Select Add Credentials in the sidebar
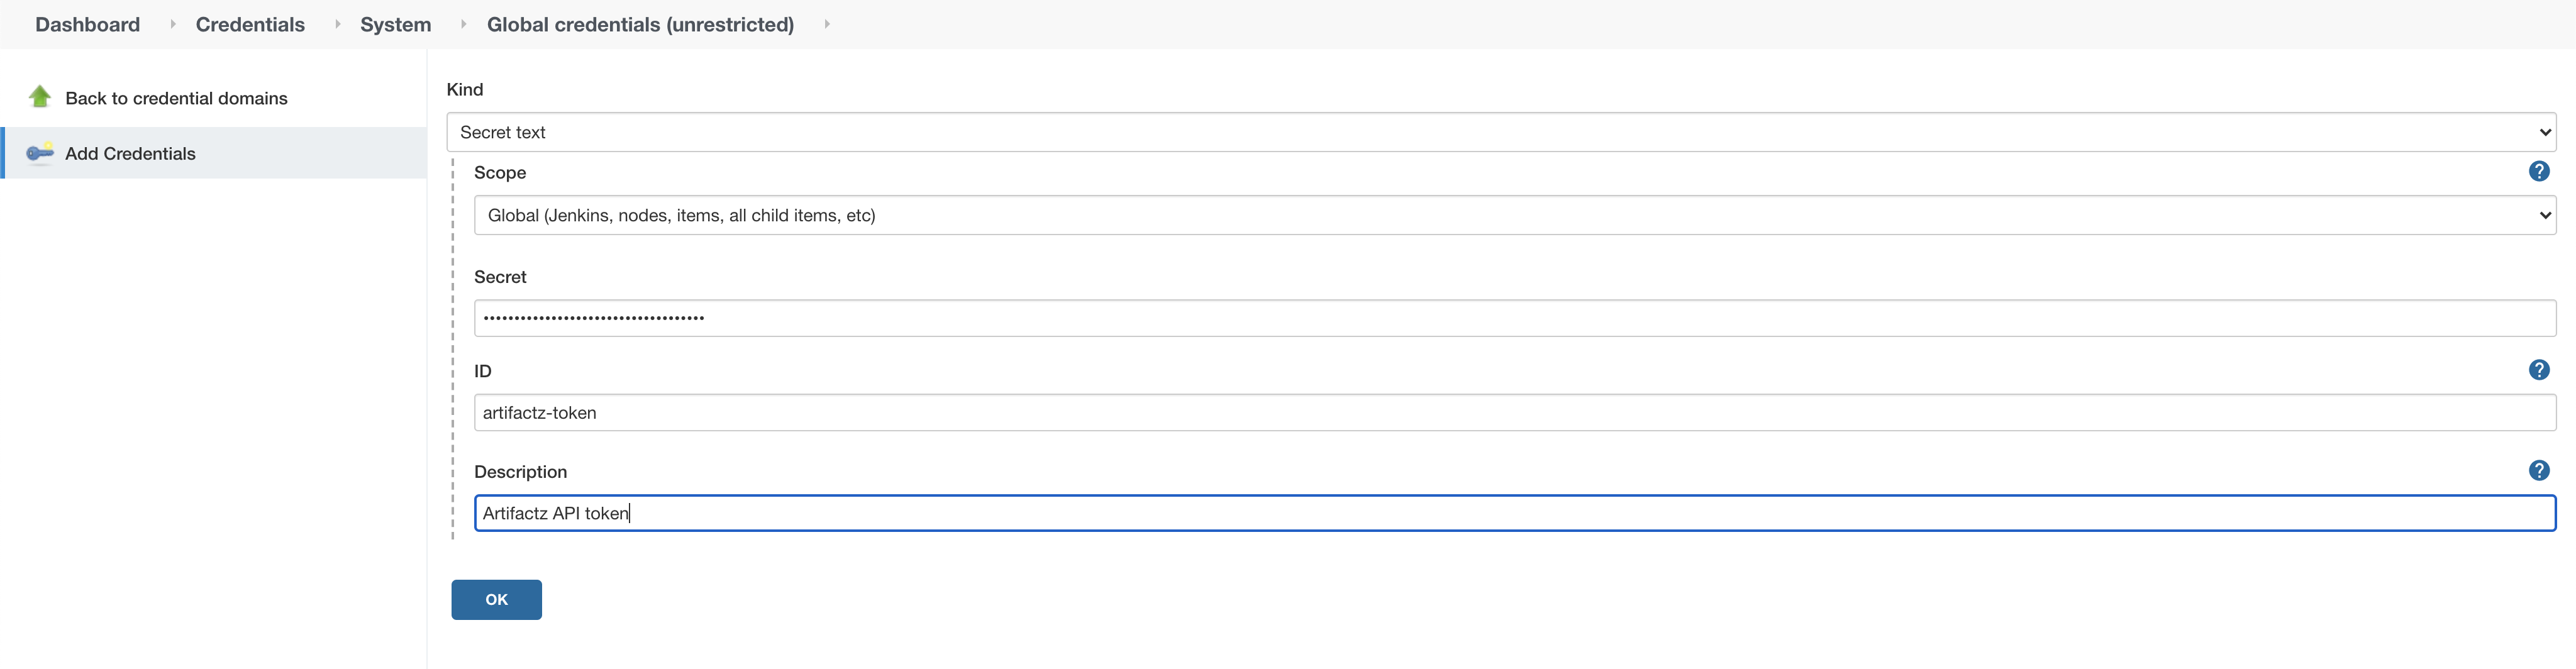The width and height of the screenshot is (2576, 669). click(x=130, y=154)
